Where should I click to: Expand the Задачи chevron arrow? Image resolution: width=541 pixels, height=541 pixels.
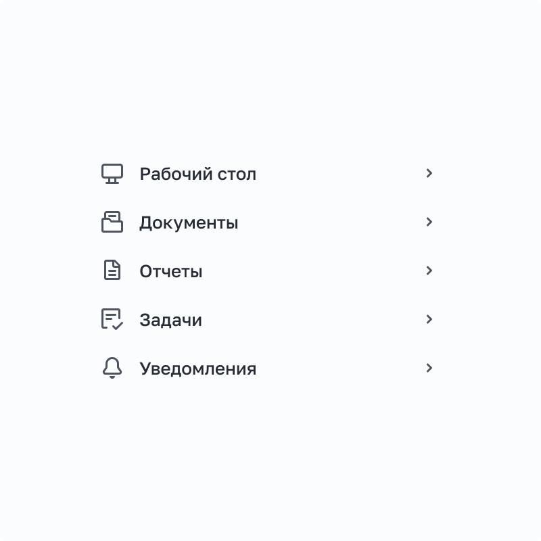[x=429, y=319]
